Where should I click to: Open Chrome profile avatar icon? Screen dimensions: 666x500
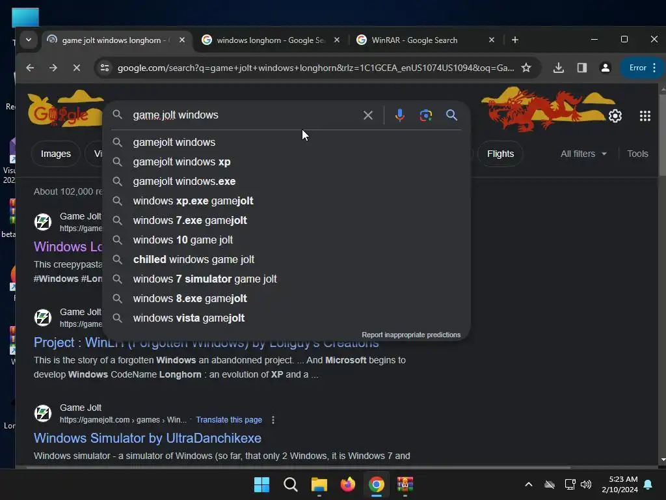[606, 68]
